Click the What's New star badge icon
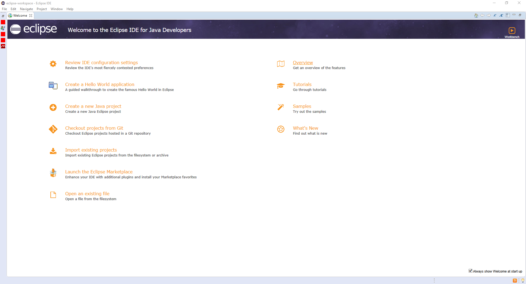The width and height of the screenshot is (526, 284). pyautogui.click(x=281, y=129)
